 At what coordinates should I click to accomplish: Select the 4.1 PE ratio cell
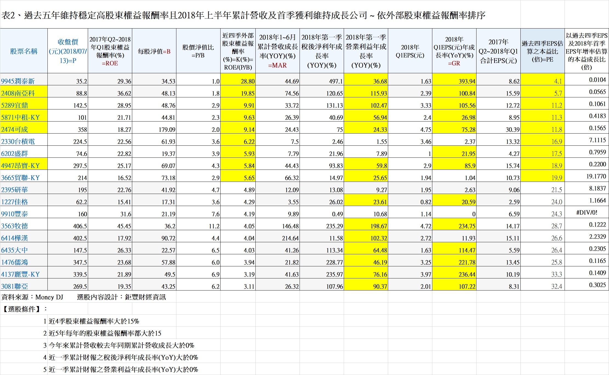point(543,79)
